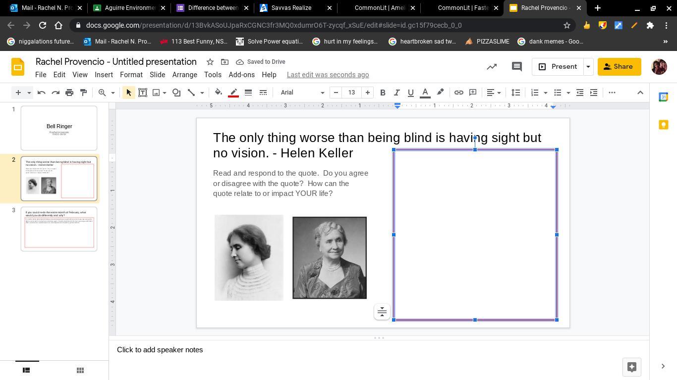This screenshot has height=380, width=677.
Task: Click the Paint format icon
Action: click(x=83, y=93)
